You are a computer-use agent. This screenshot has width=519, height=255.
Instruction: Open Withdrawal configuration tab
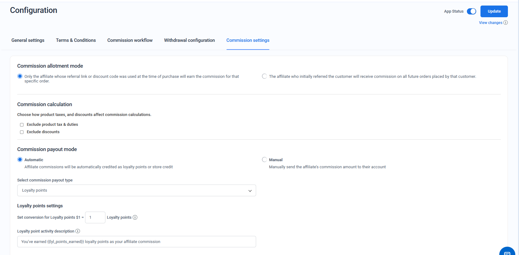(189, 40)
